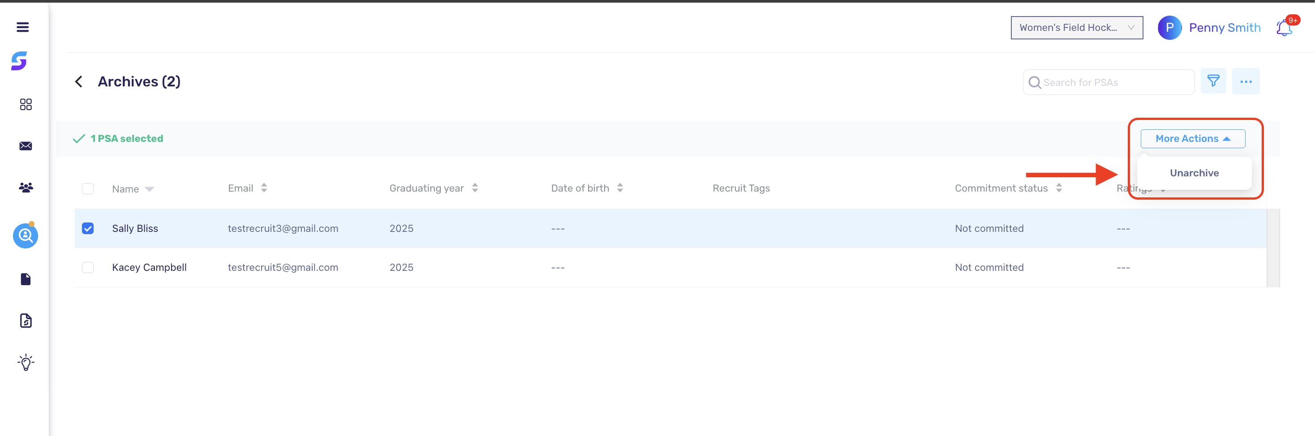The height and width of the screenshot is (436, 1315).
Task: Go back with the left arrow
Action: 79,81
